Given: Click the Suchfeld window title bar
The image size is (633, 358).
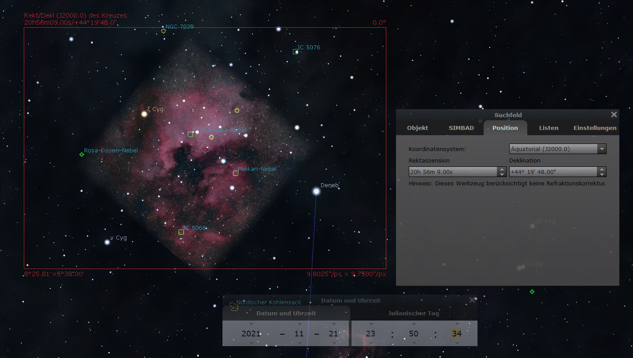Looking at the screenshot, I should tap(508, 115).
